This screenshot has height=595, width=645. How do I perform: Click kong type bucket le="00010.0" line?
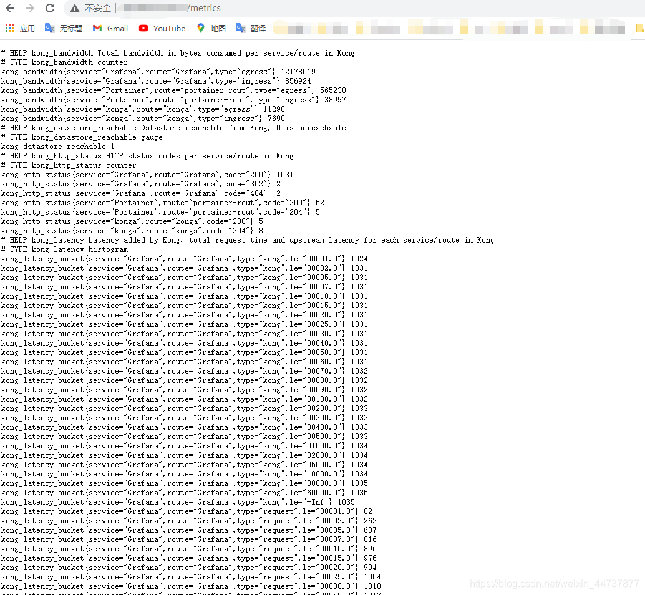(184, 296)
